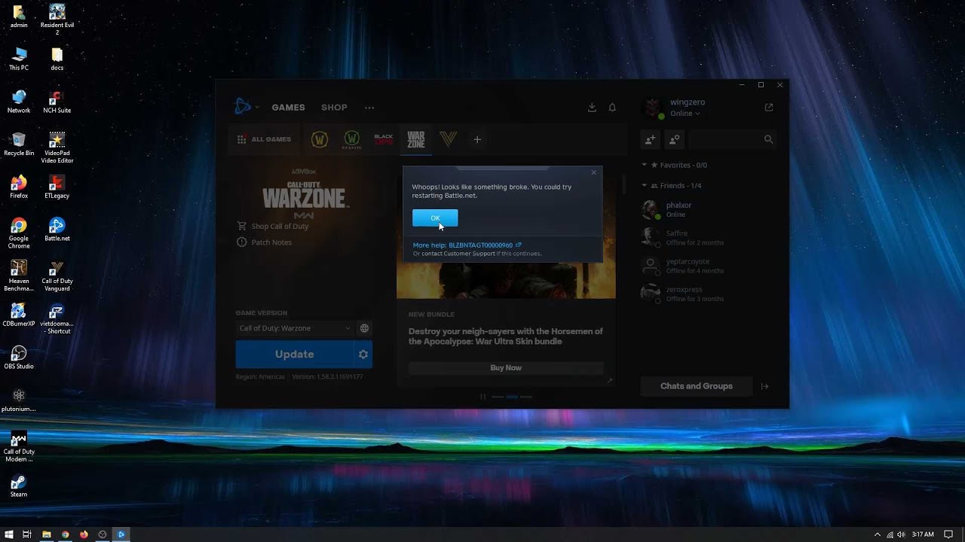965x542 pixels.
Task: Click the Warzone bundle banner image
Action: point(506,279)
